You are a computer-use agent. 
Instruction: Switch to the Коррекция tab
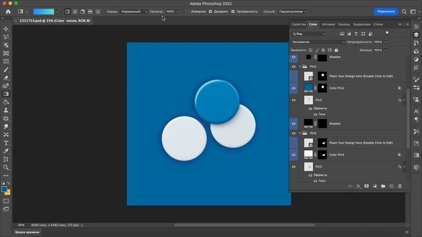362,24
